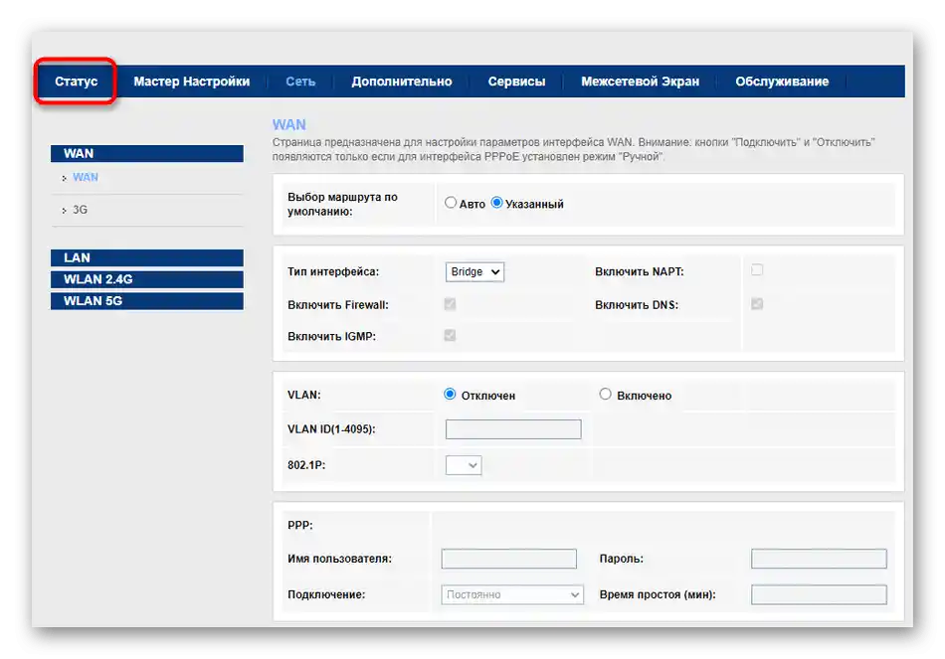Click the Имя пользователя input field
Screen dimensions: 945x659
click(509, 559)
